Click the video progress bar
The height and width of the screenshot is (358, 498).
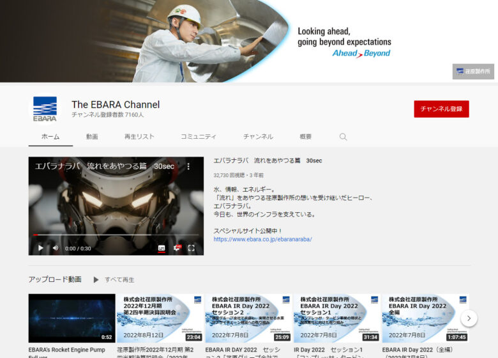click(116, 235)
